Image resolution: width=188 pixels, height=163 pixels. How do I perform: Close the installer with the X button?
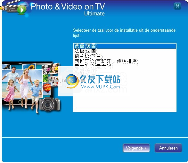click(177, 6)
